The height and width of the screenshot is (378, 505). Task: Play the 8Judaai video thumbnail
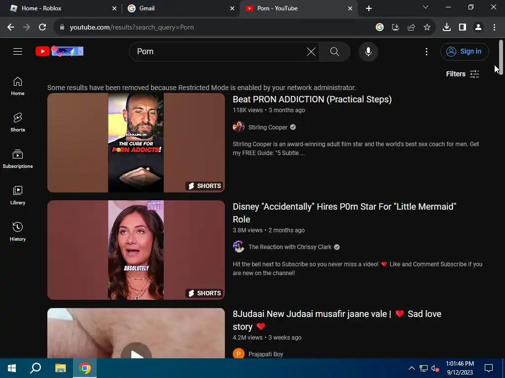tap(136, 333)
